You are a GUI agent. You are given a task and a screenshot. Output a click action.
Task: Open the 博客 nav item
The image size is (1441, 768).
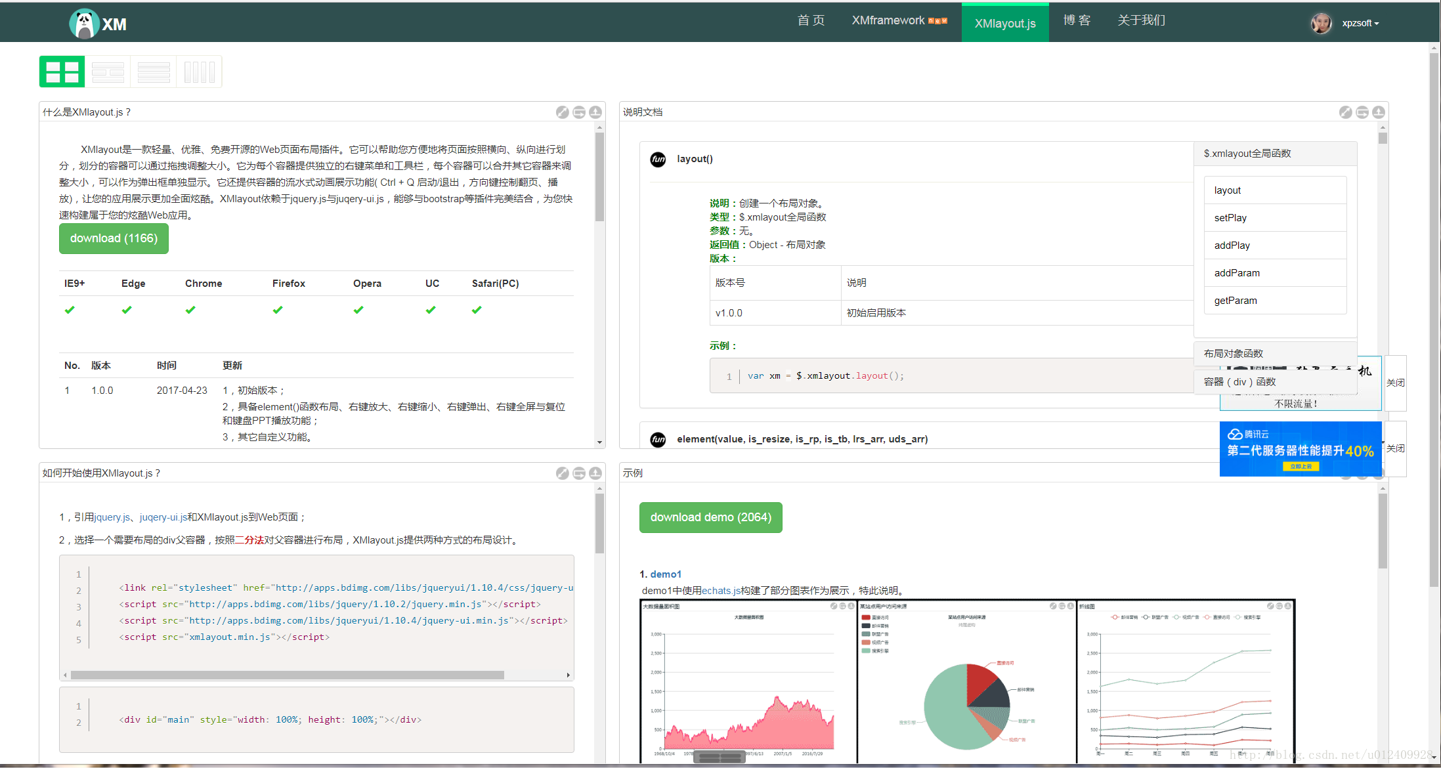[1077, 21]
